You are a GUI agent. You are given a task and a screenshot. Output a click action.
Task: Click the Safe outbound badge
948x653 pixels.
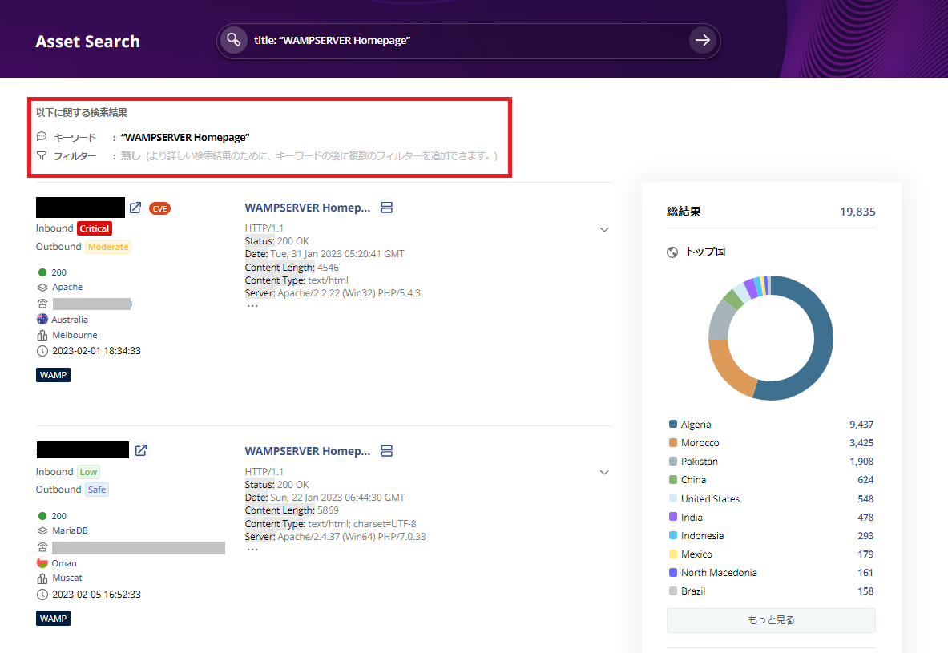point(97,490)
